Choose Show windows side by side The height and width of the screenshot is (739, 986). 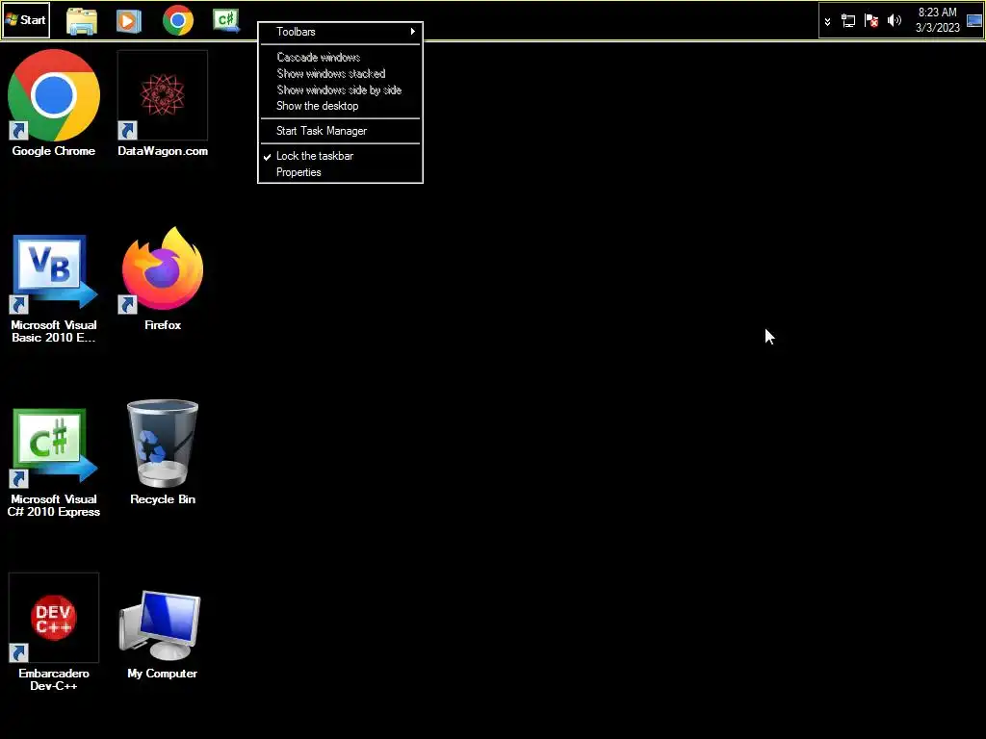(x=340, y=89)
